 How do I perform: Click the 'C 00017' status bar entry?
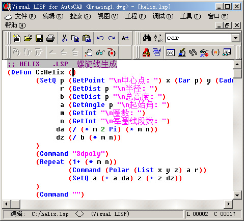225,214
